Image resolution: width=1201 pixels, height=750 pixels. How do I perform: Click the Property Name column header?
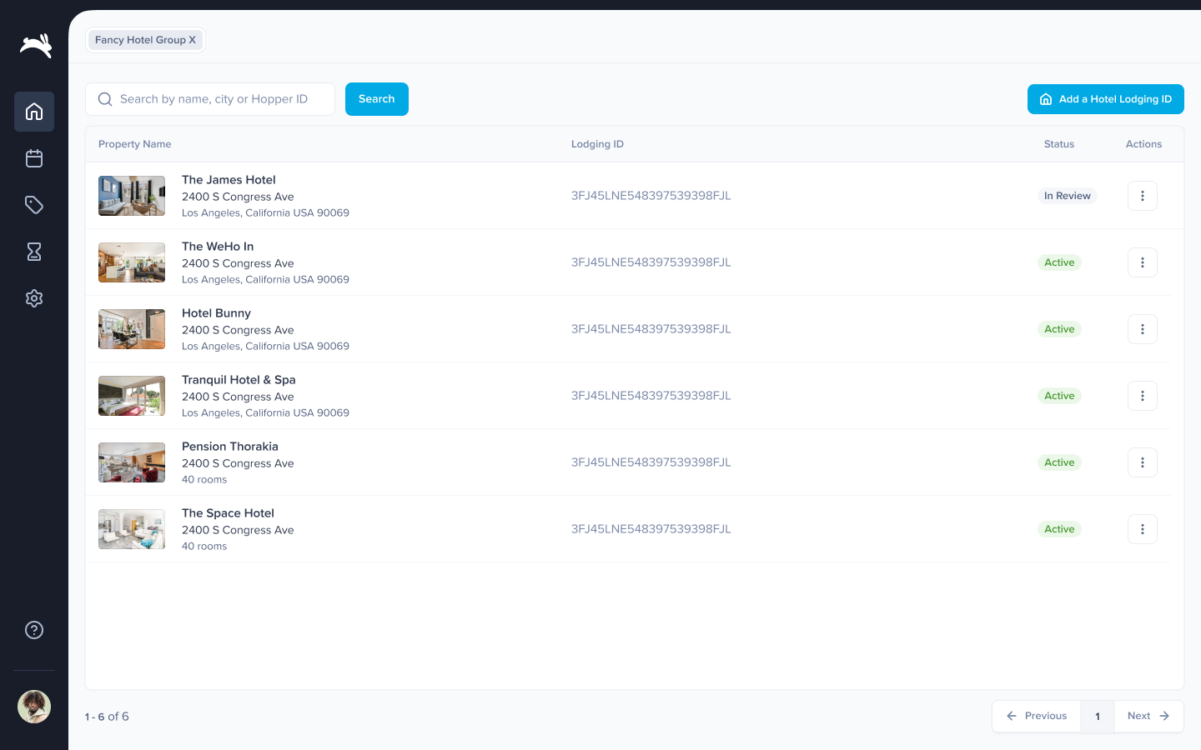click(x=135, y=144)
